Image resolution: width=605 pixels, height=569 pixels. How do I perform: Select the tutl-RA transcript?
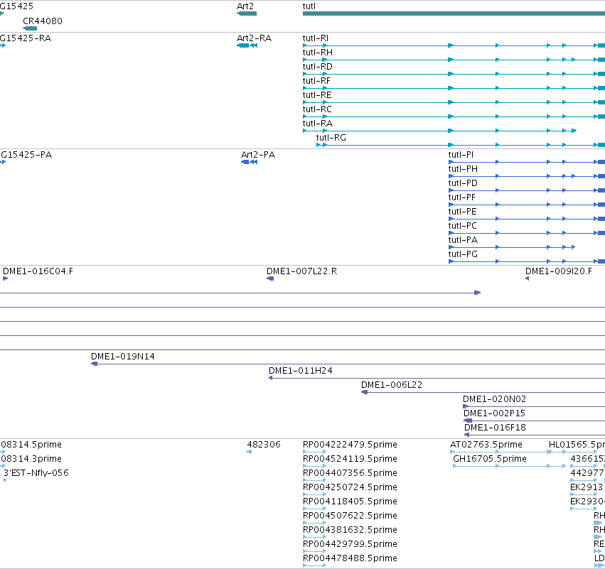[439, 131]
